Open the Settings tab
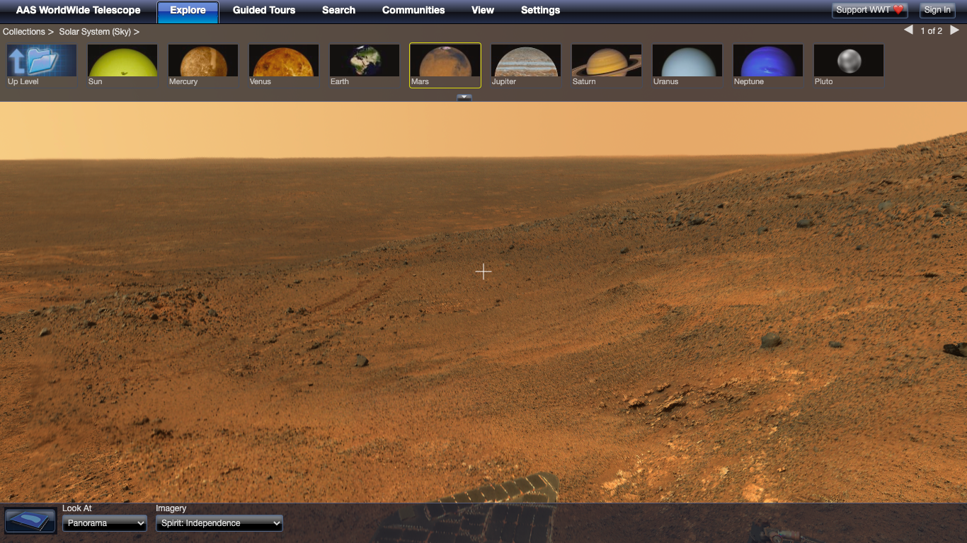 (540, 11)
